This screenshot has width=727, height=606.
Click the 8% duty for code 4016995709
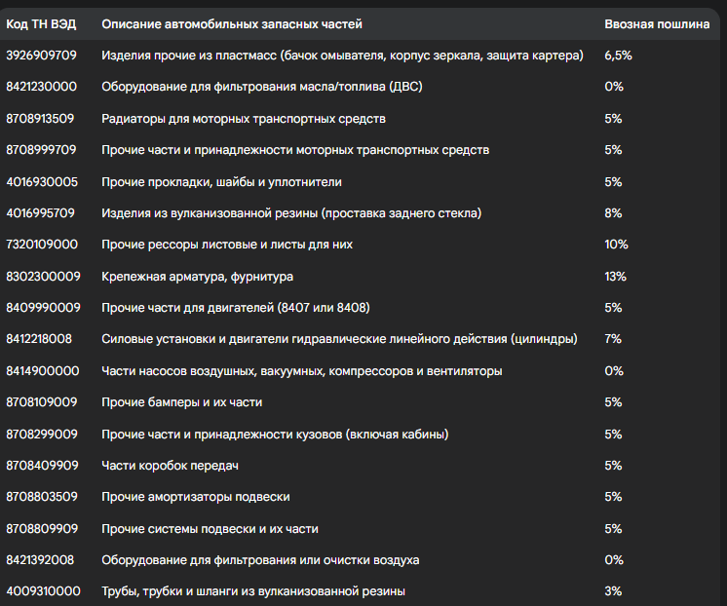(x=613, y=213)
